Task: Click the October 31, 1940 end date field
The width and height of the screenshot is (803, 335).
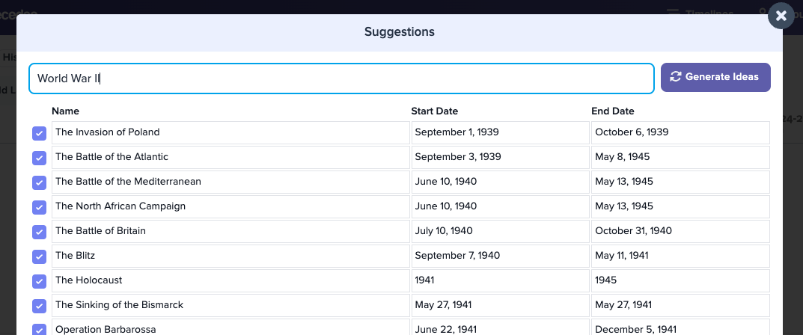Action: pyautogui.click(x=680, y=231)
